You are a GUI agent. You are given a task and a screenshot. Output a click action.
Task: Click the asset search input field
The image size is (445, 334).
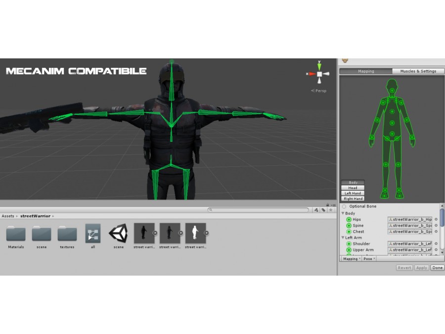pos(258,210)
